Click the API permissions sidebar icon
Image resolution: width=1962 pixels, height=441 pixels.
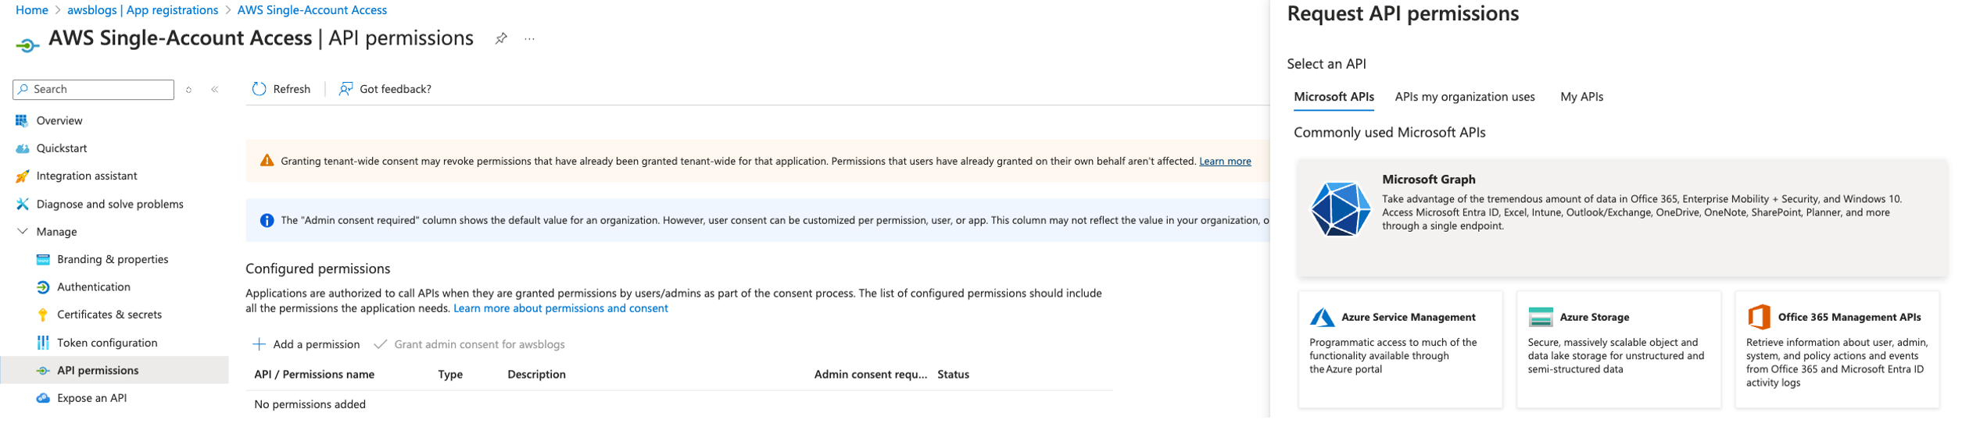click(43, 371)
